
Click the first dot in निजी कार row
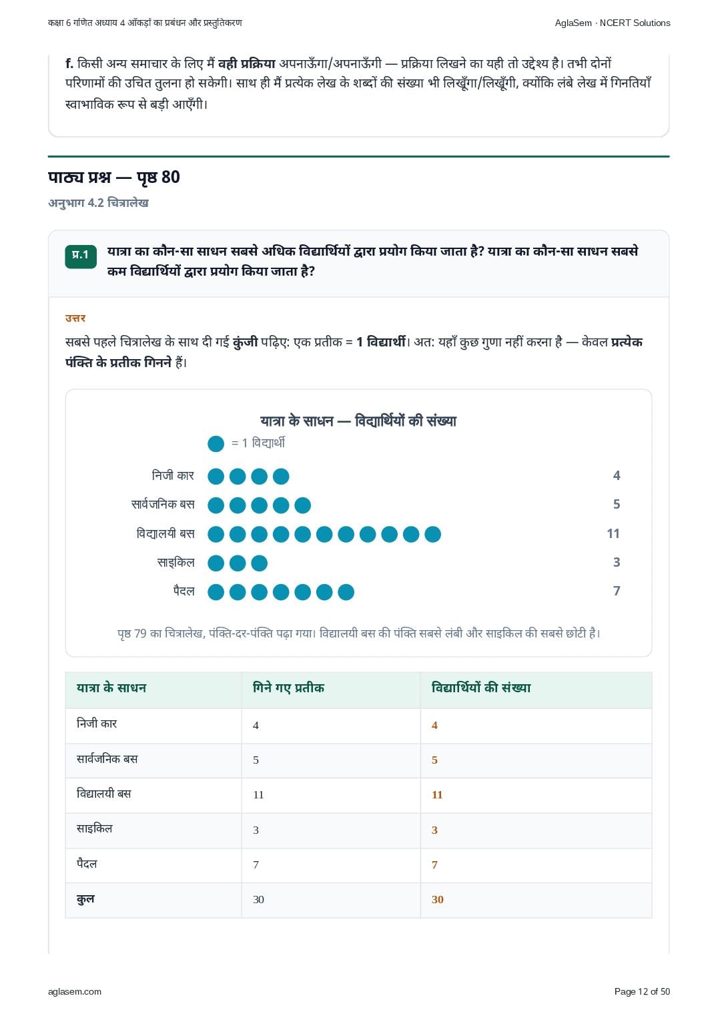pos(216,476)
